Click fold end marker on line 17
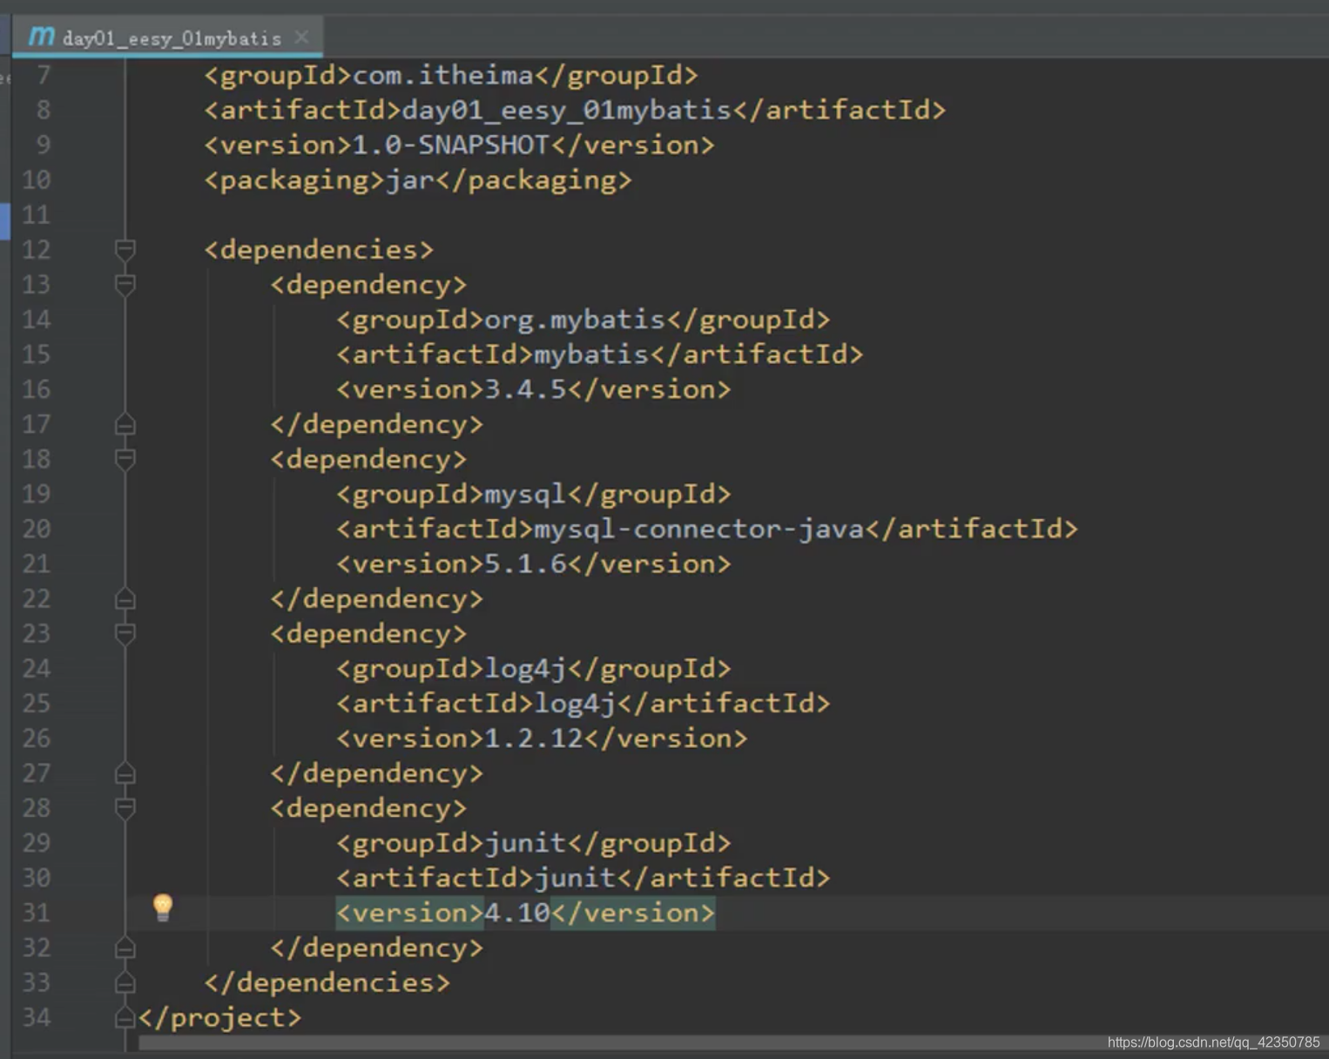Image resolution: width=1329 pixels, height=1059 pixels. tap(125, 424)
